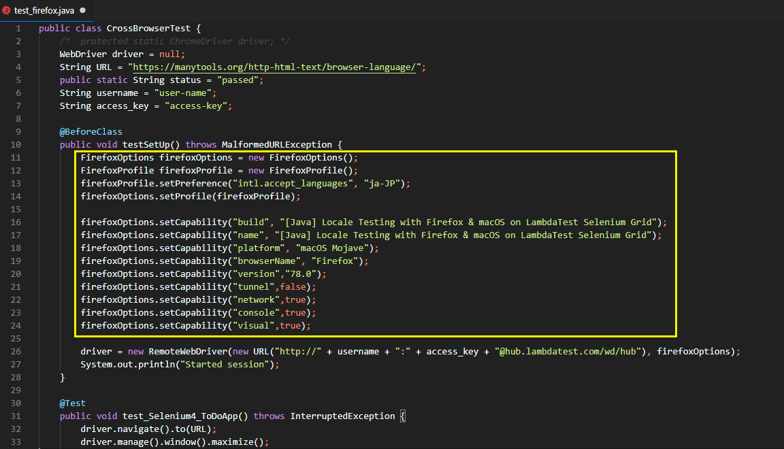Select the test_firefox.java editor tab
The image size is (784, 449).
pos(44,10)
